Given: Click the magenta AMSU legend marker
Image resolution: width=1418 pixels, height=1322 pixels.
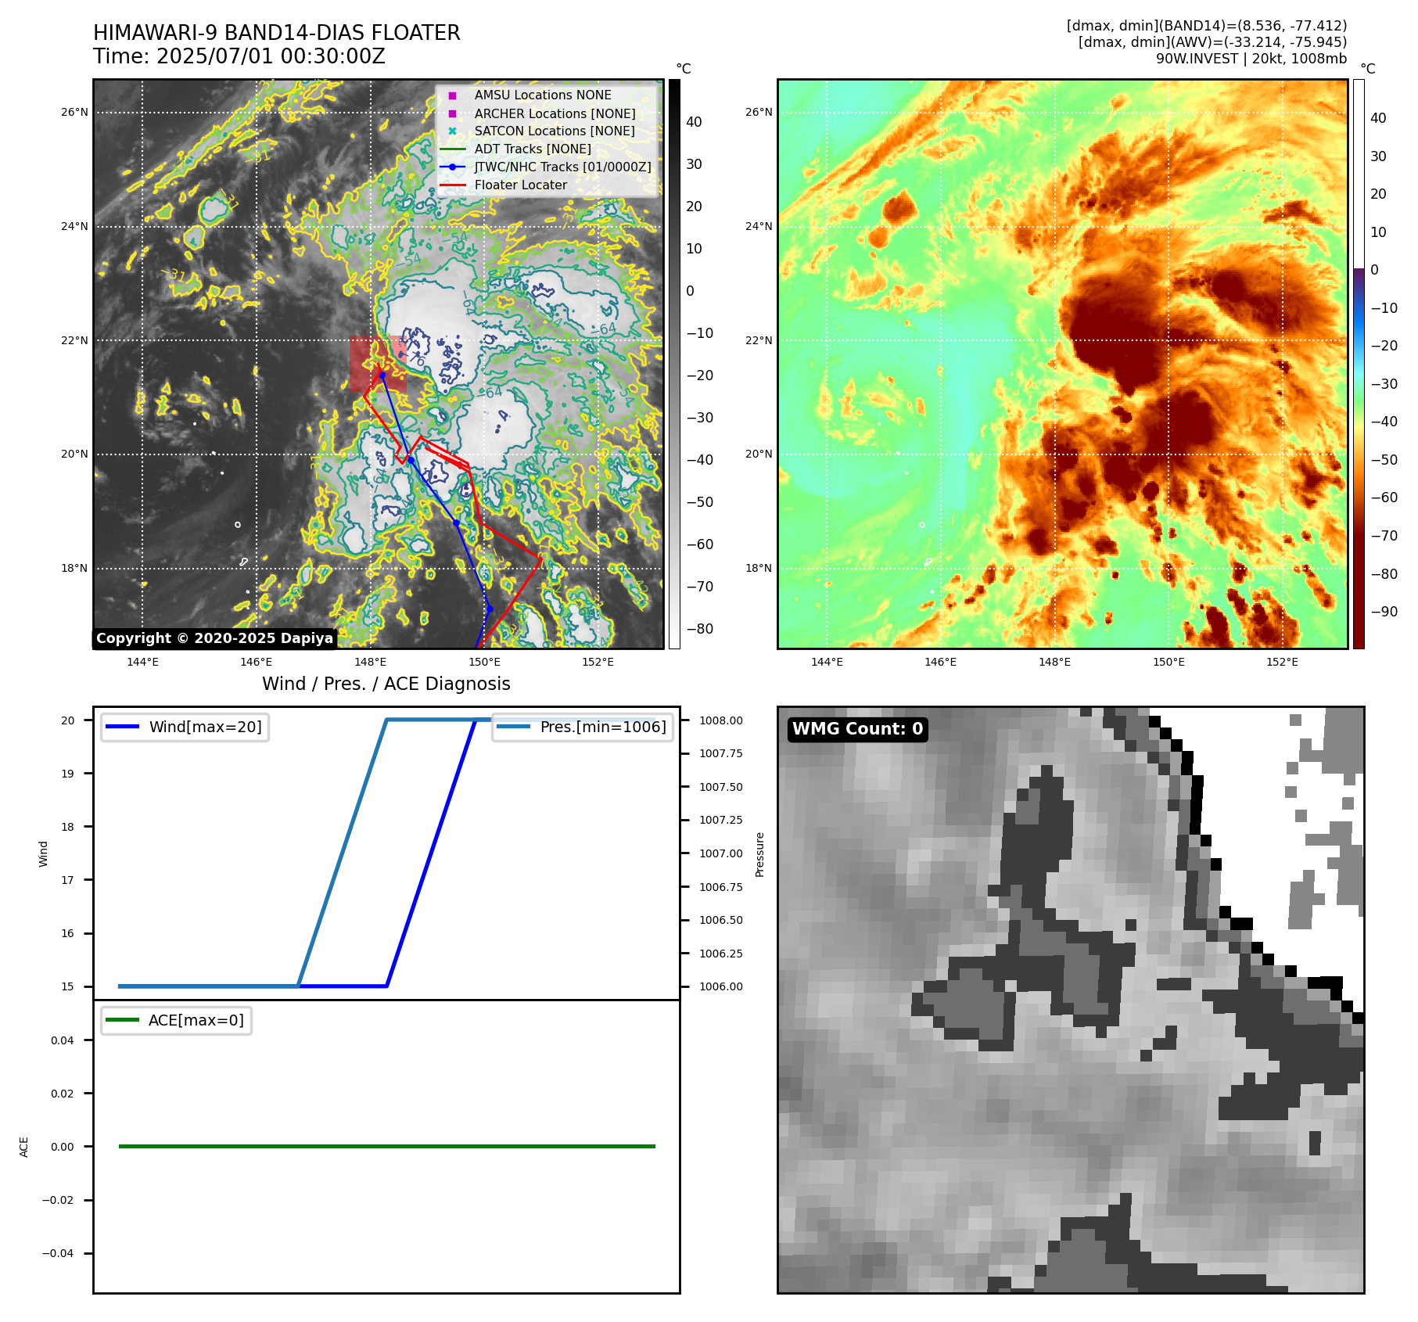Looking at the screenshot, I should [x=452, y=95].
